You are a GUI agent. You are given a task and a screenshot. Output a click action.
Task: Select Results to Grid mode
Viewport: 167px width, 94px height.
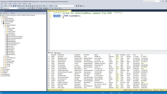tap(46, 8)
